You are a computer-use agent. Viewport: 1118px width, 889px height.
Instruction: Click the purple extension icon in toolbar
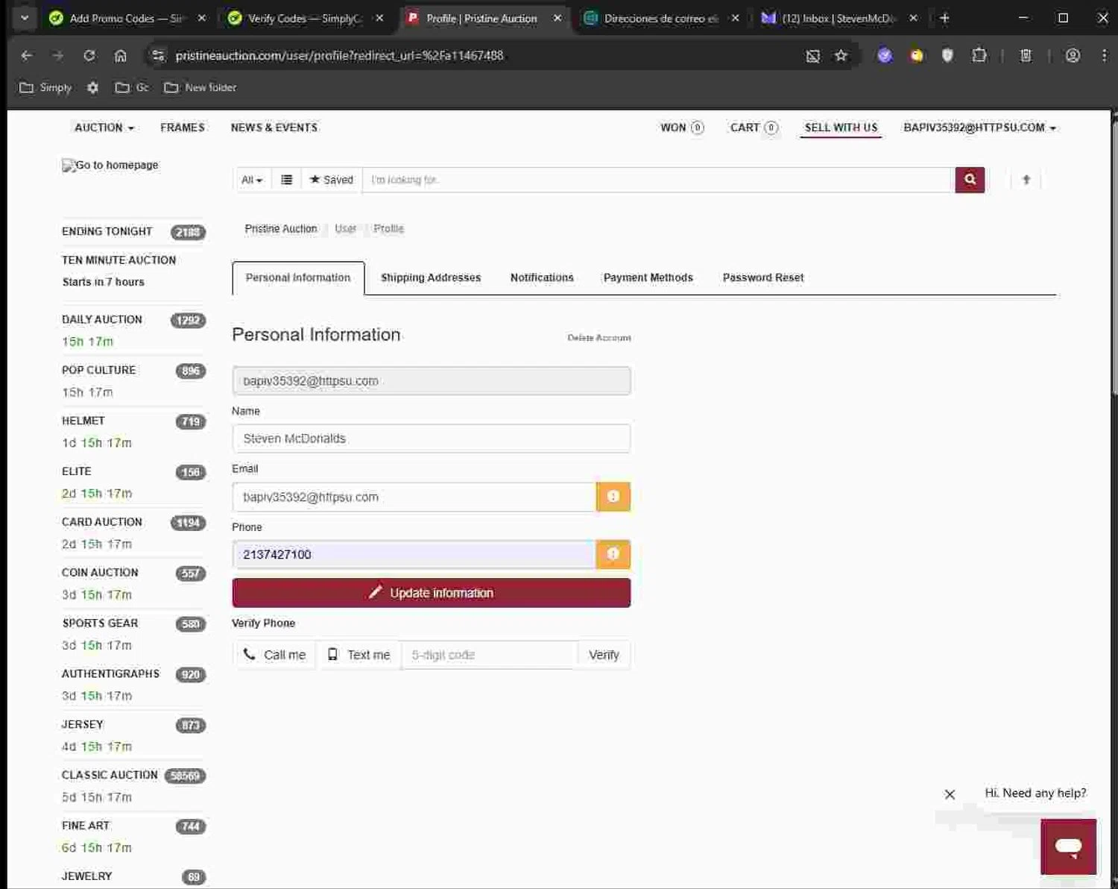(x=885, y=56)
